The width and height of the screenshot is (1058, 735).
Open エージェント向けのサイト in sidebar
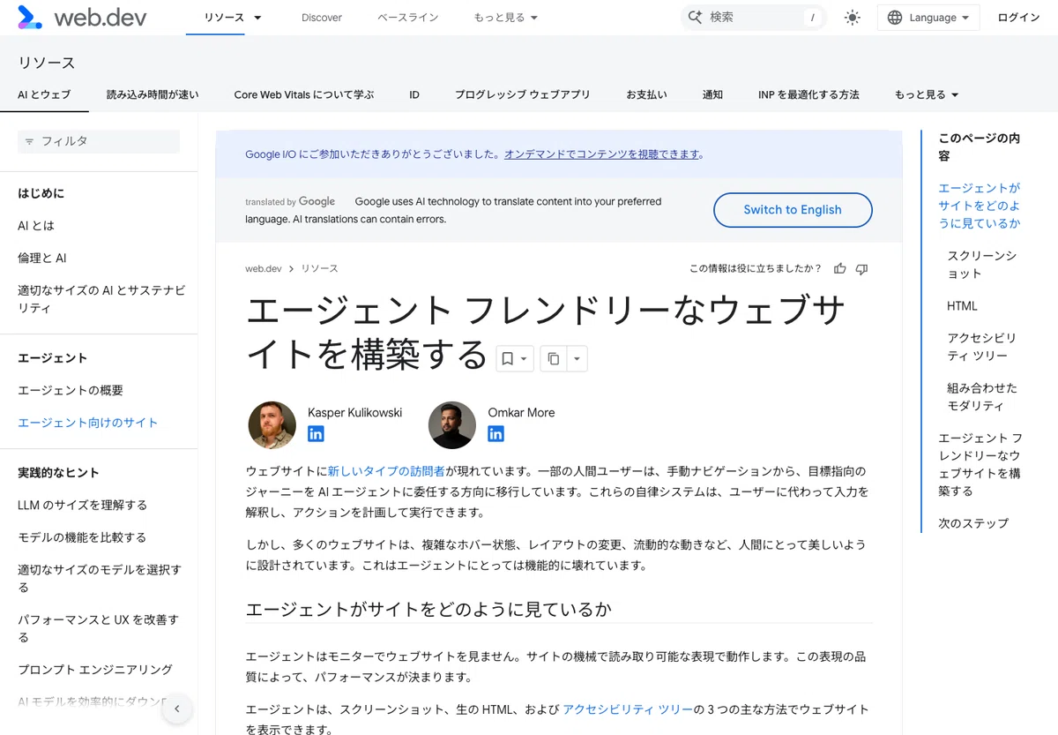coord(88,423)
